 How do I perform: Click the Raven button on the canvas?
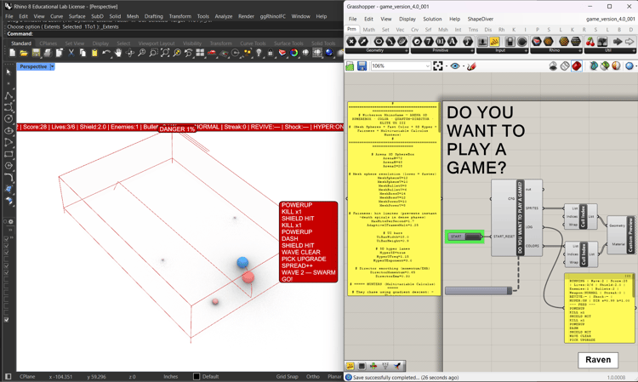point(598,360)
